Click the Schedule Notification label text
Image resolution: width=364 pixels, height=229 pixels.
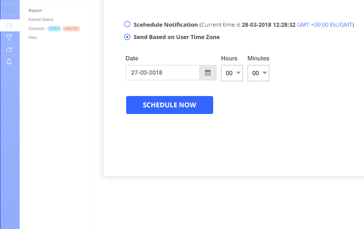coord(165,25)
